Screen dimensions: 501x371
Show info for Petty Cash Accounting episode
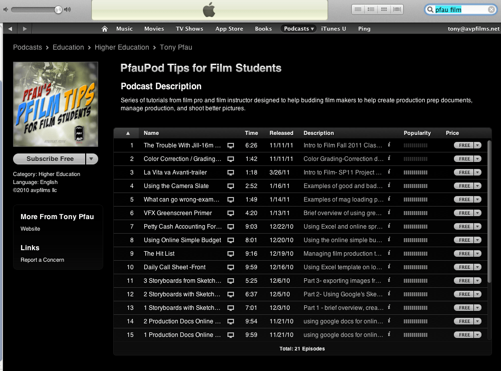point(389,226)
